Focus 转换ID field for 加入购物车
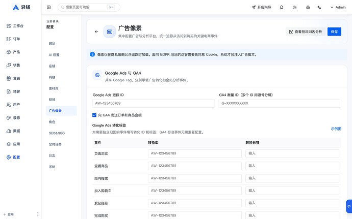 [195, 191]
